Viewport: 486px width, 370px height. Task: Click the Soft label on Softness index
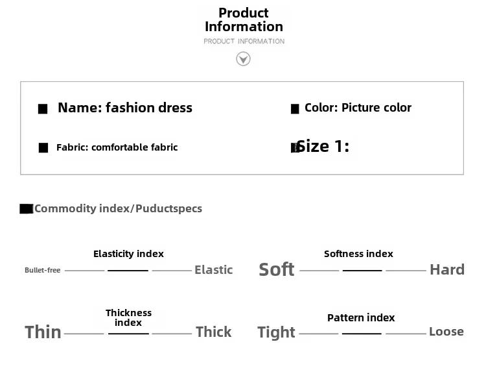click(x=277, y=269)
